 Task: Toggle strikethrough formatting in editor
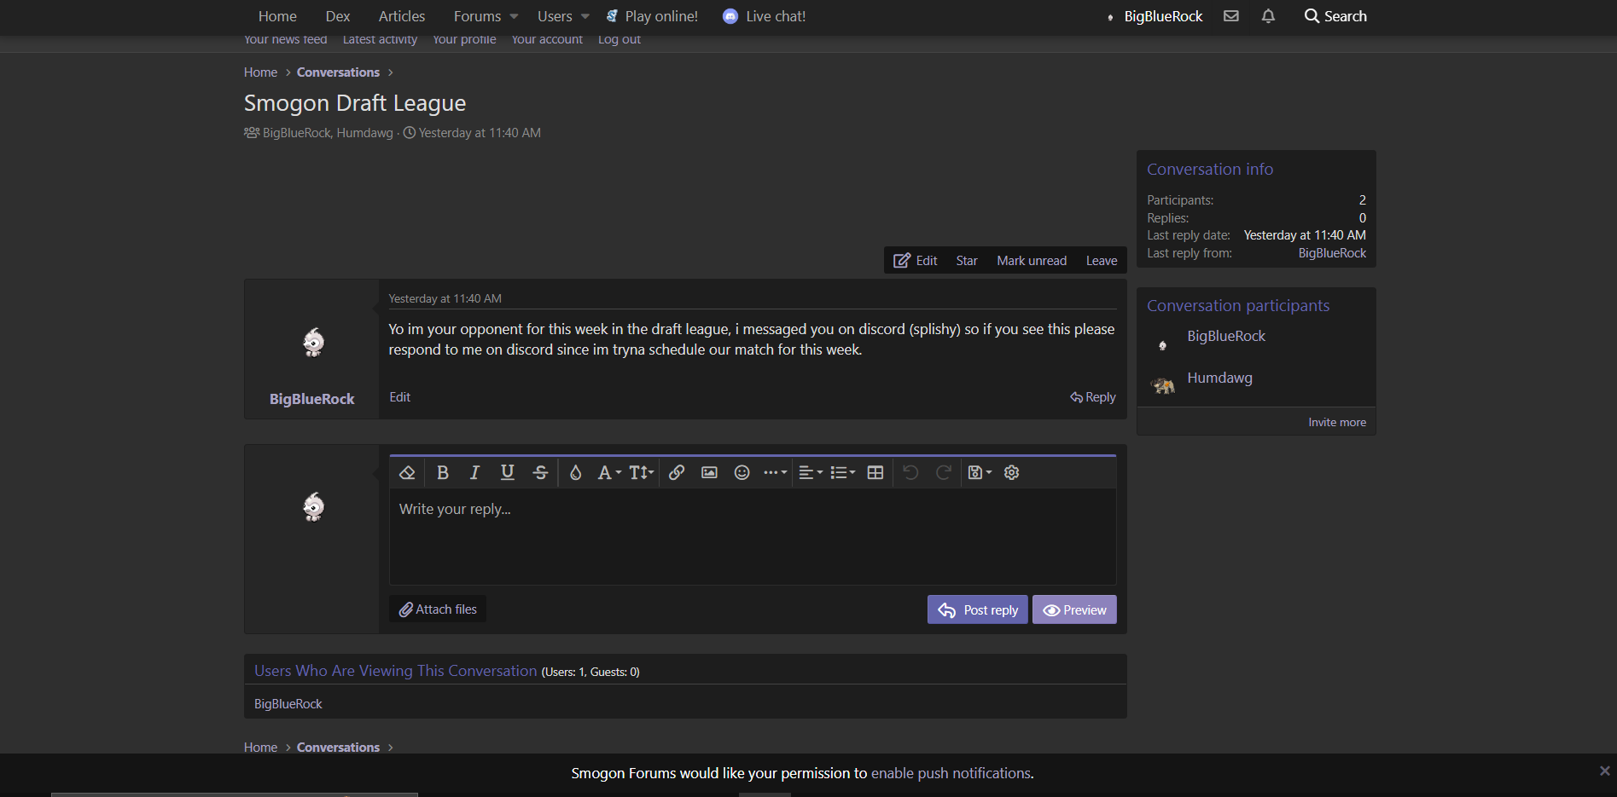click(540, 472)
